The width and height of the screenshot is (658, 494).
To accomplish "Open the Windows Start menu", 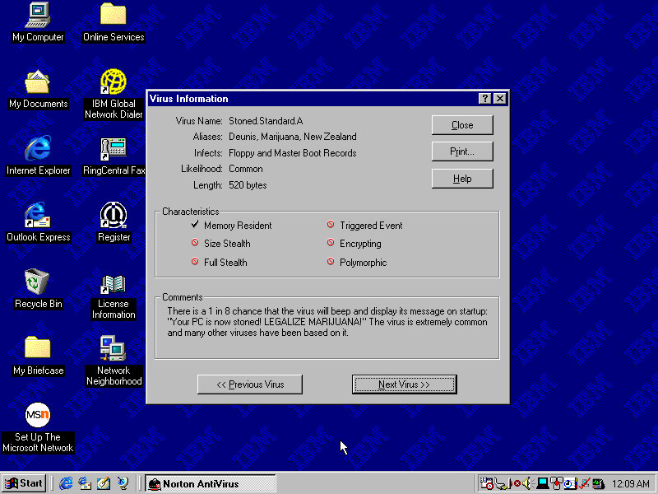I will (x=24, y=483).
